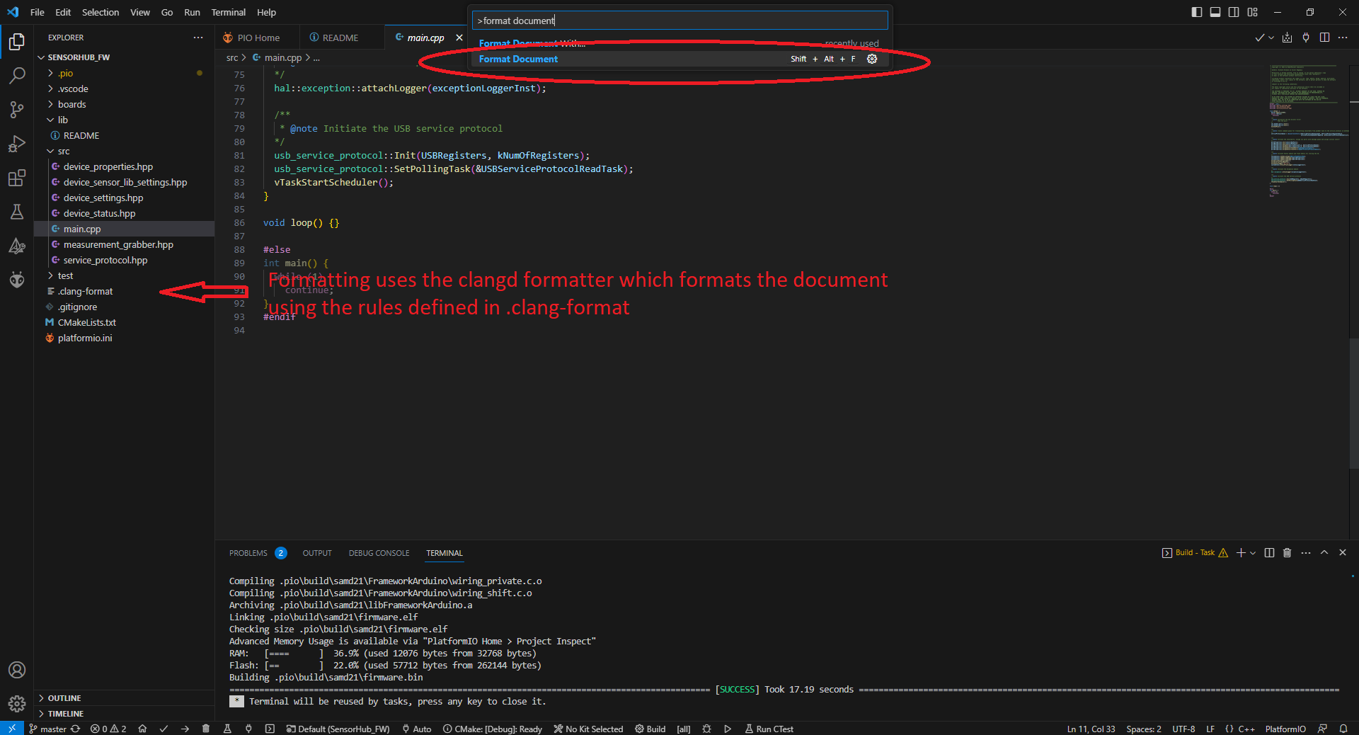Screen dimensions: 1359x735
Task: Expand the OUTLINE section
Action: tap(64, 698)
